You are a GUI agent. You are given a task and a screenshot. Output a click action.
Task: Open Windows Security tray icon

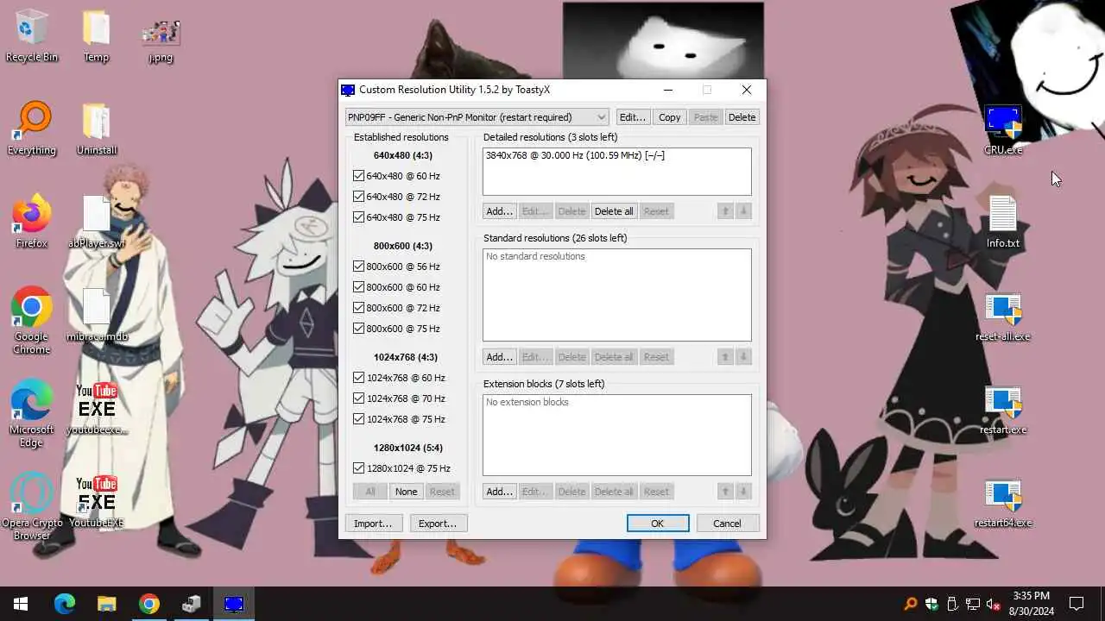931,604
